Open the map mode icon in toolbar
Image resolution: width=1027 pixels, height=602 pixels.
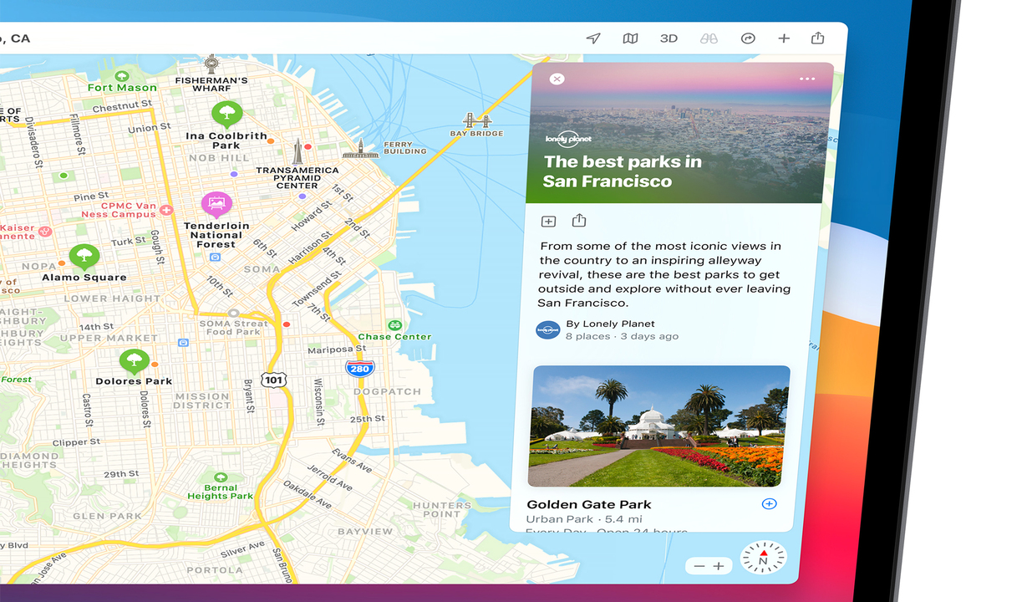point(631,38)
